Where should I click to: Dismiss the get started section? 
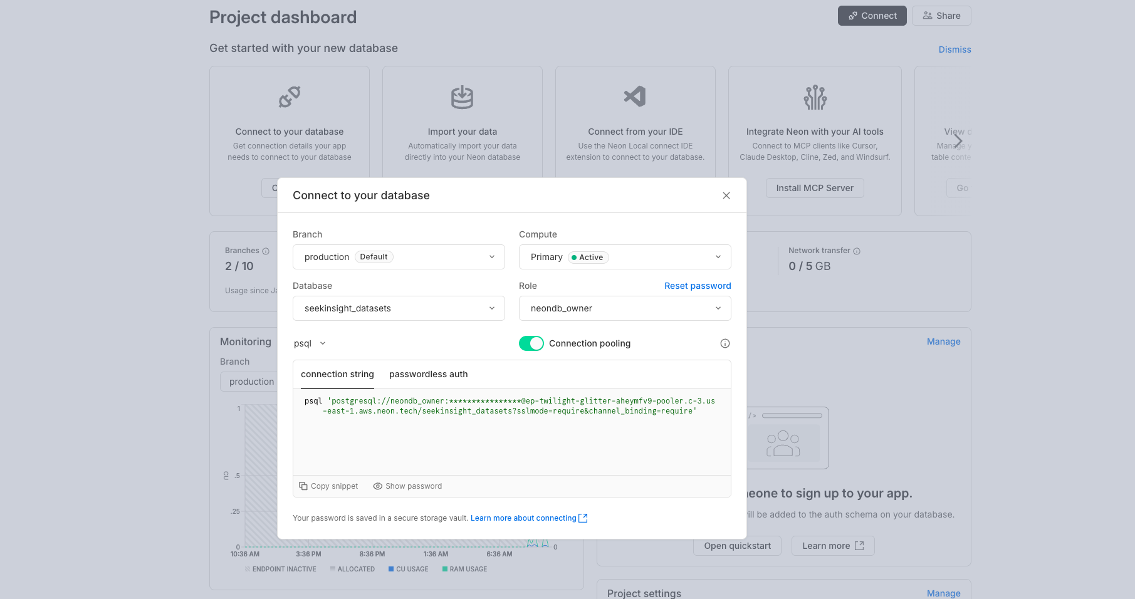click(x=955, y=49)
